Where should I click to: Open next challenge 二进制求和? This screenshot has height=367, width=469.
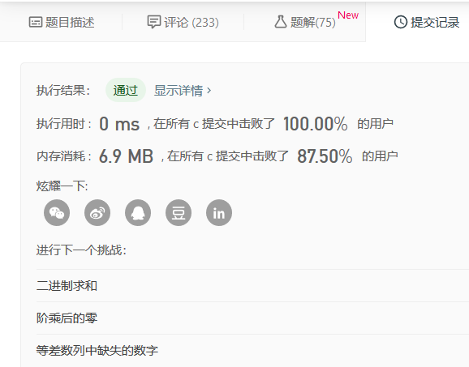click(67, 286)
